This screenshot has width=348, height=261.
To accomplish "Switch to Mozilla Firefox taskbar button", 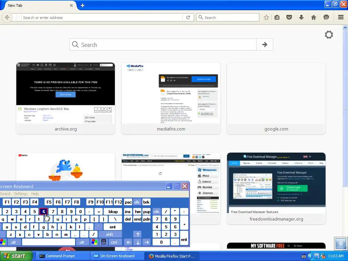I will click(x=172, y=256).
